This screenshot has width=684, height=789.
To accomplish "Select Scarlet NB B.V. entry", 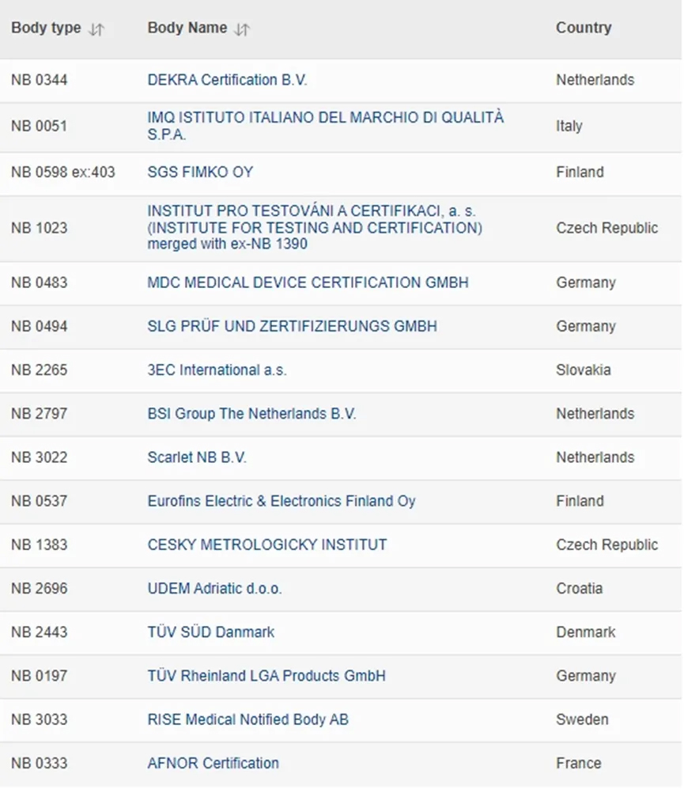I will pyautogui.click(x=197, y=457).
